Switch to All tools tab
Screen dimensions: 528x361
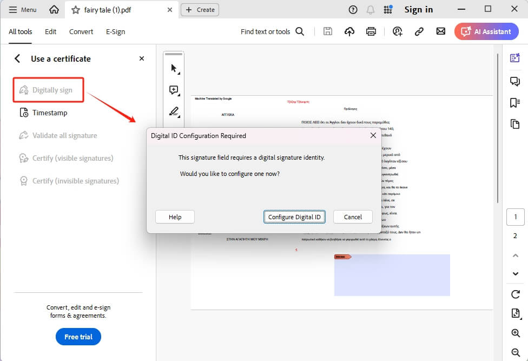(x=20, y=31)
